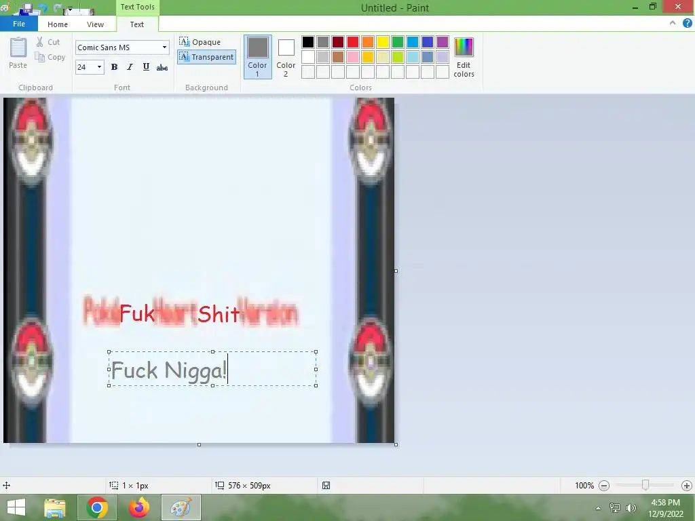Viewport: 695px width, 521px height.
Task: Toggle Bold formatting
Action: 114,67
